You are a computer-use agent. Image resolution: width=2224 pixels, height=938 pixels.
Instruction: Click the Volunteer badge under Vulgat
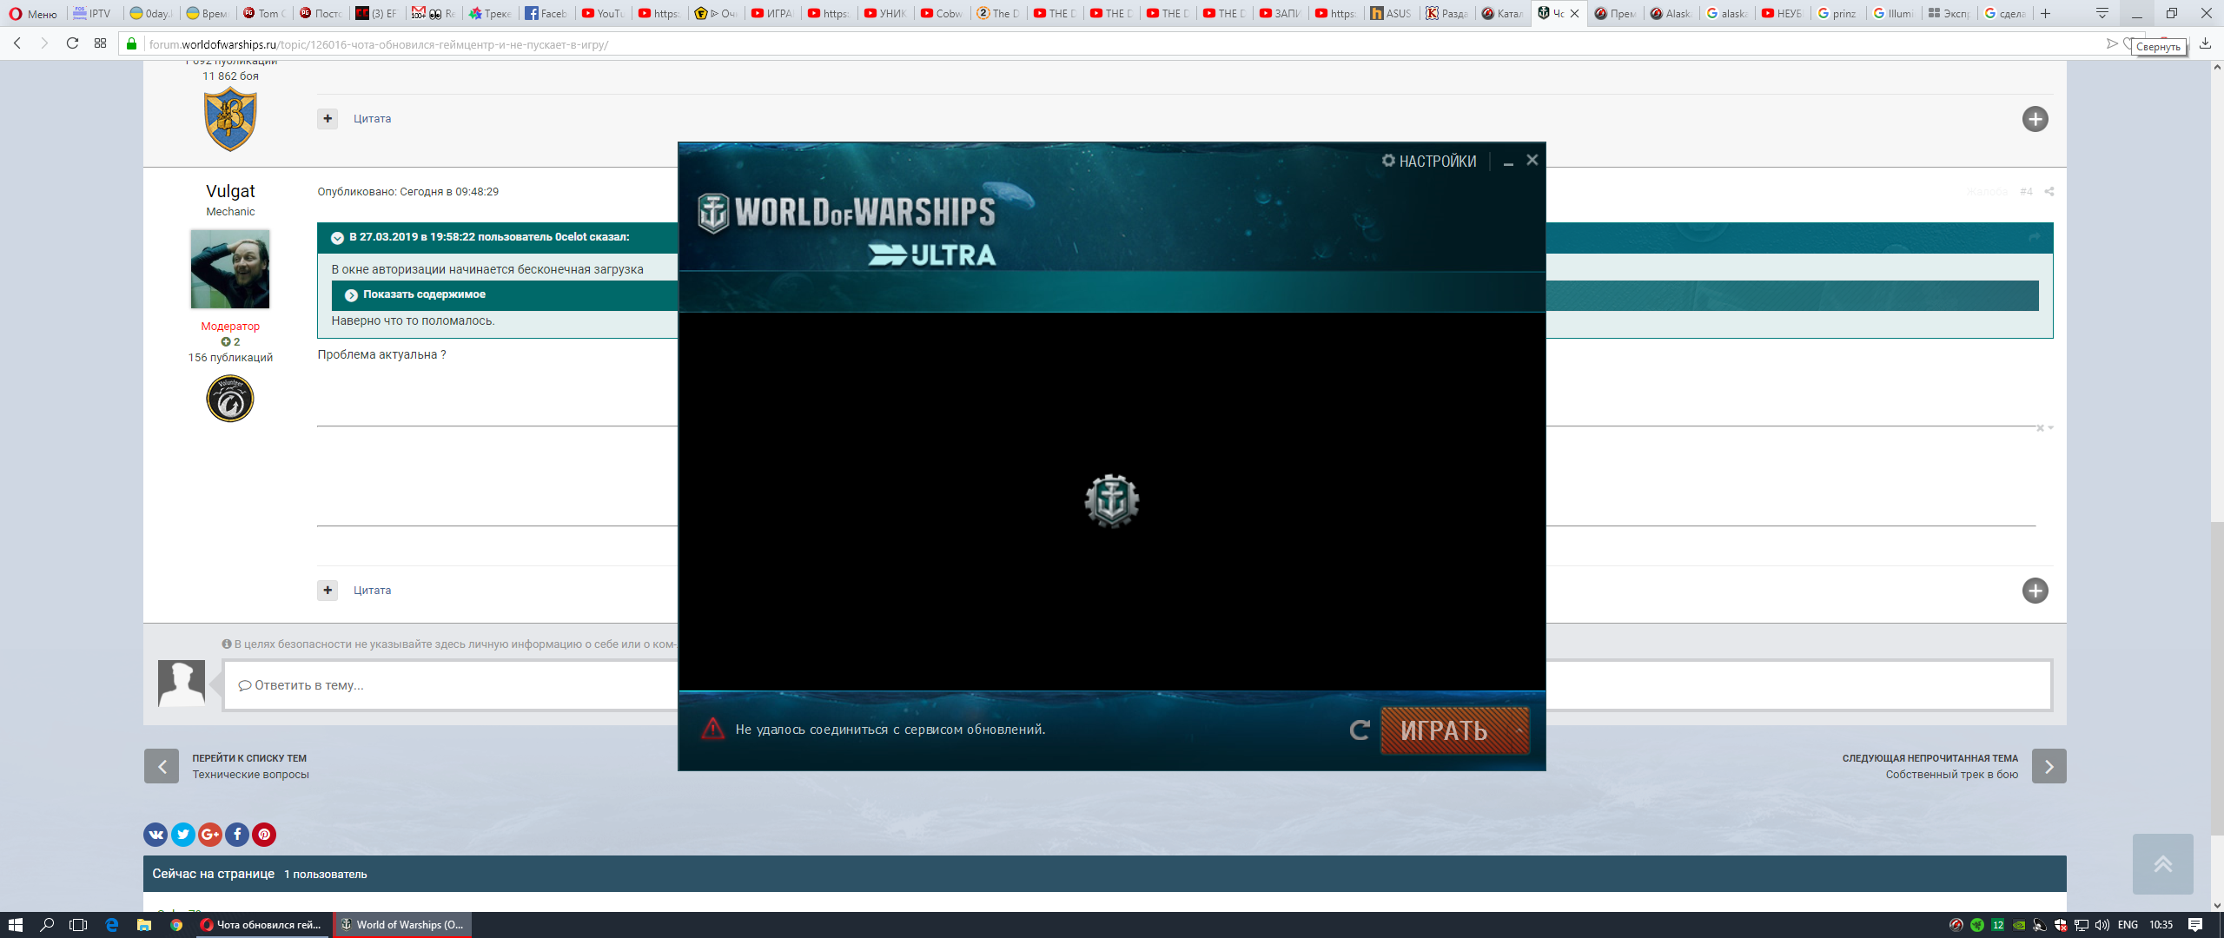pos(230,399)
